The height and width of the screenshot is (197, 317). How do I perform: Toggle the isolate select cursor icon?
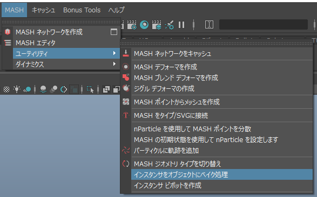click(90, 89)
